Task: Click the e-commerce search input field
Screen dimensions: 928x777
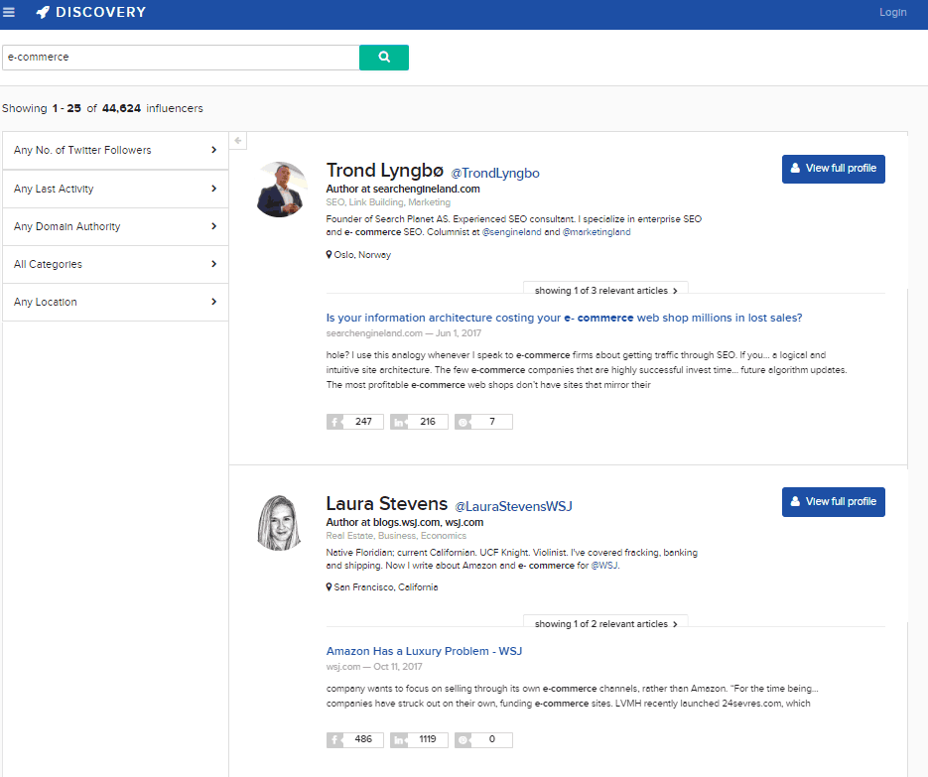Action: click(x=180, y=58)
